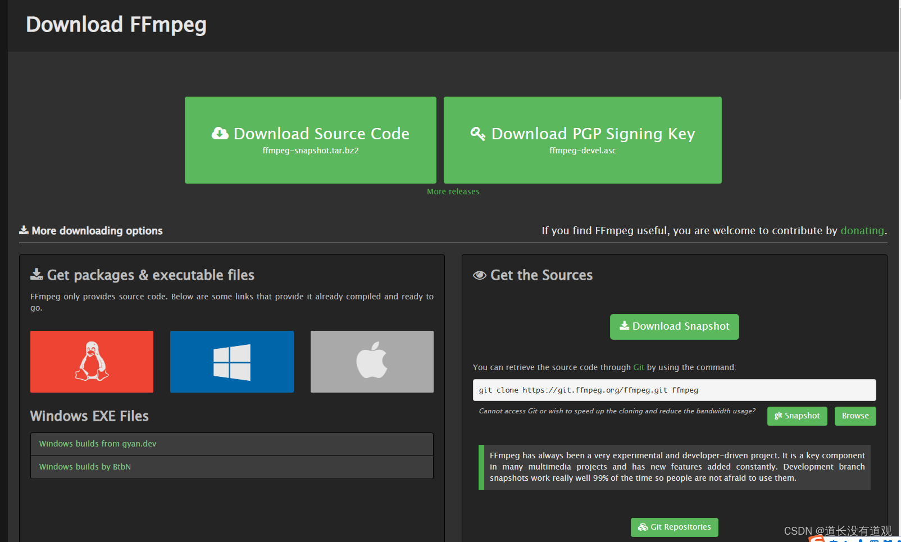The width and height of the screenshot is (901, 542).
Task: Open the donating link
Action: [862, 231]
